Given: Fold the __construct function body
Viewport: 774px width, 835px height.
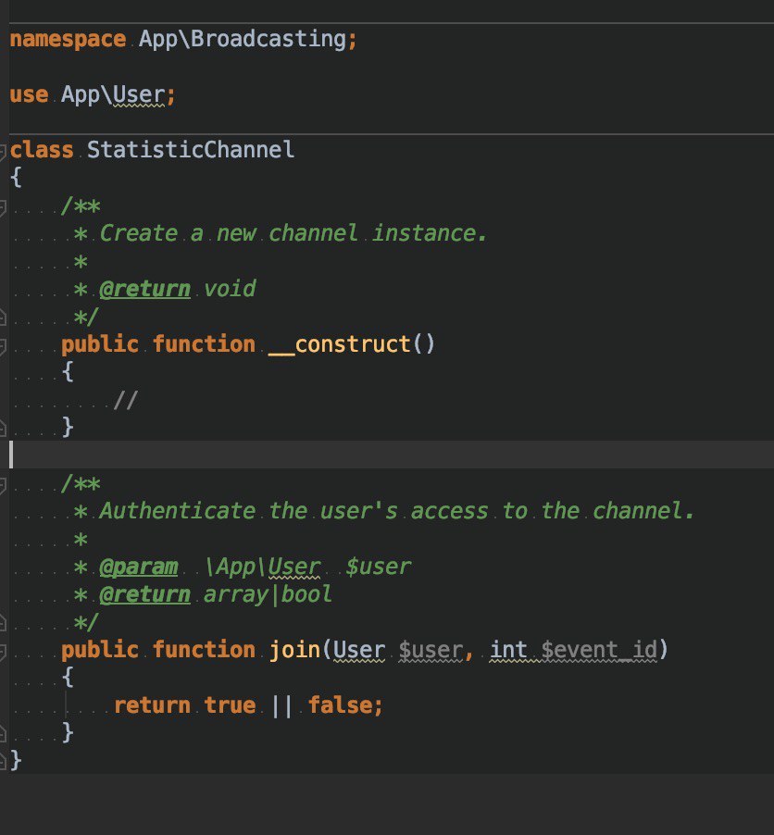Looking at the screenshot, I should click(2, 346).
